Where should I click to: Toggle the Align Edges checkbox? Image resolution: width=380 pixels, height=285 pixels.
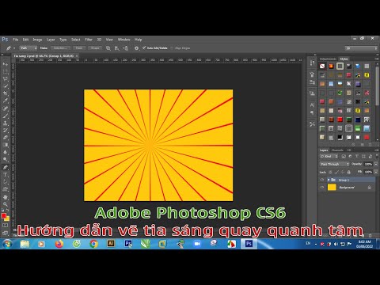tap(172, 48)
